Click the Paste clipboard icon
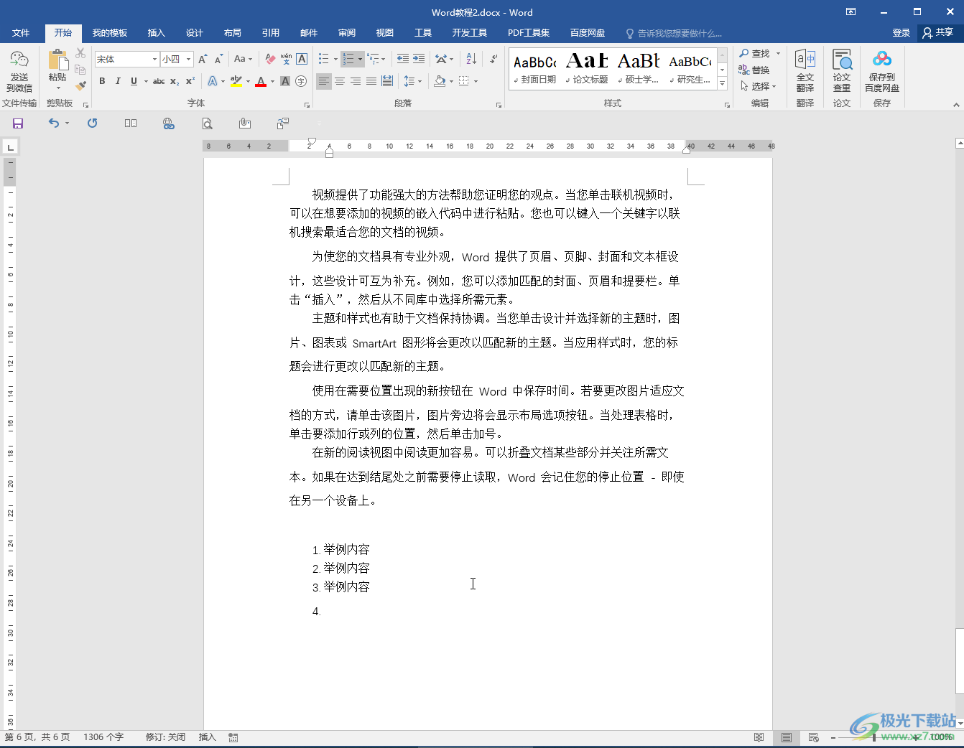Viewport: 964px width, 748px height. pyautogui.click(x=57, y=60)
